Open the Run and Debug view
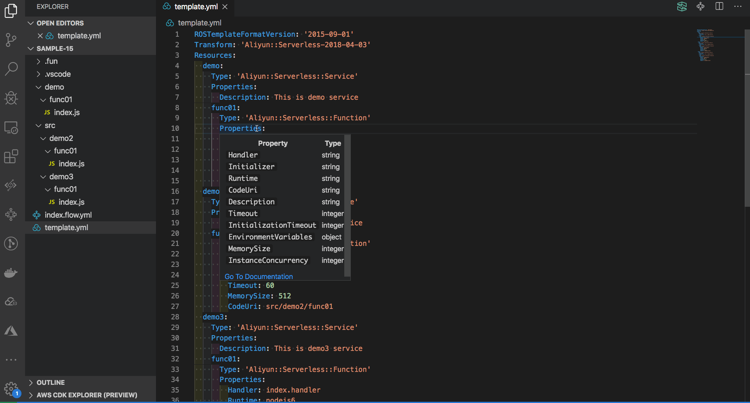This screenshot has width=750, height=403. pos(11,98)
